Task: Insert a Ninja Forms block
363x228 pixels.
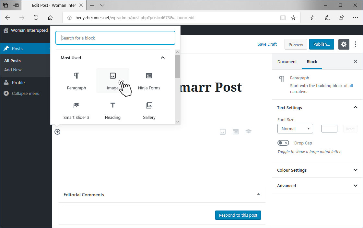Action: (x=149, y=81)
